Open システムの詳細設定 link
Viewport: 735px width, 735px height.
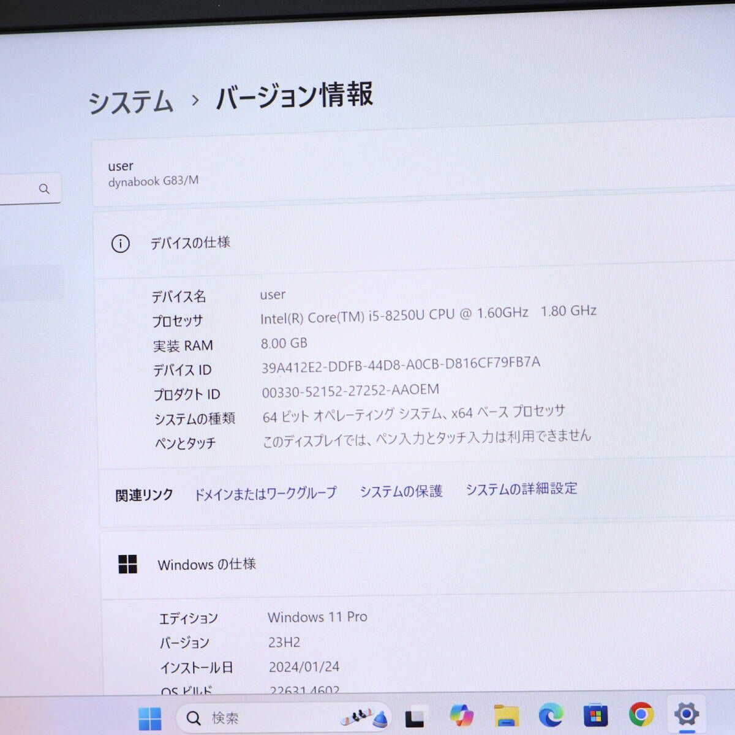pyautogui.click(x=521, y=489)
